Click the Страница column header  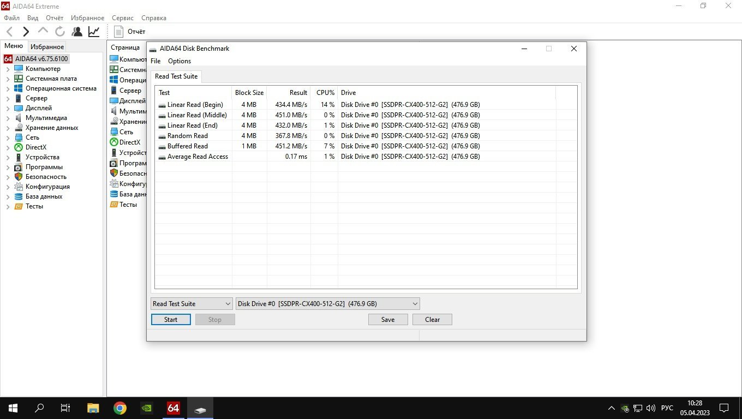125,47
